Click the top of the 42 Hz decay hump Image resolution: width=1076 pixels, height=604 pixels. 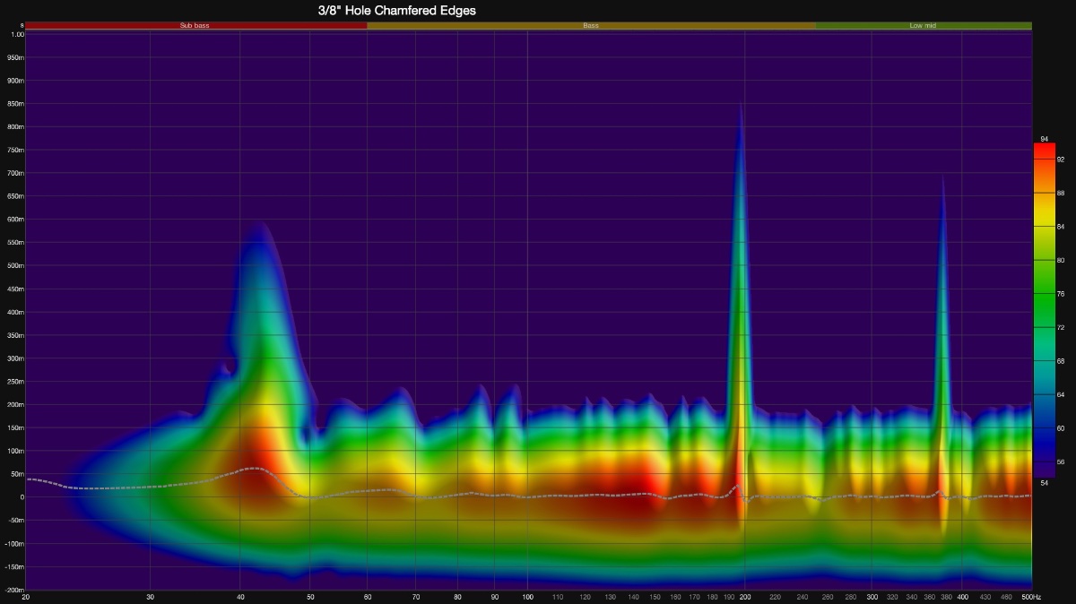tap(258, 226)
